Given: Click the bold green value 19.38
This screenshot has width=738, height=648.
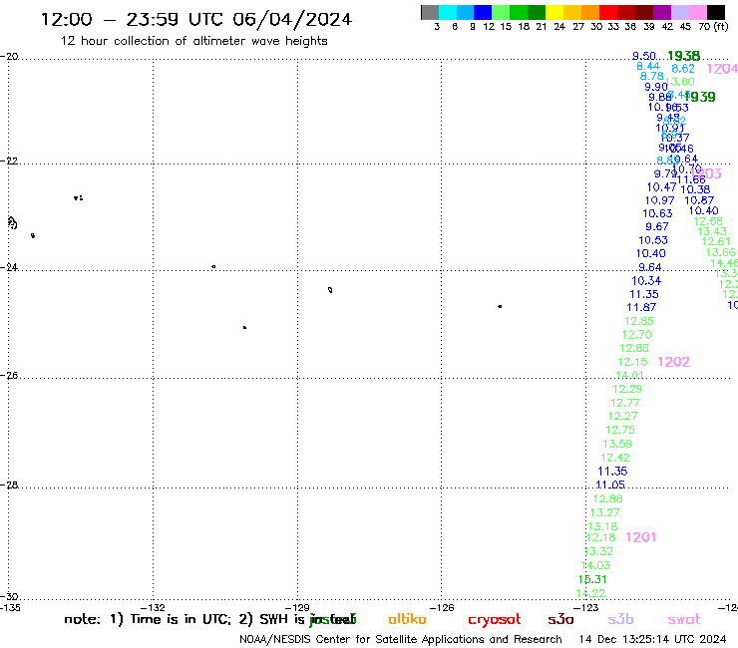Looking at the screenshot, I should point(683,56).
